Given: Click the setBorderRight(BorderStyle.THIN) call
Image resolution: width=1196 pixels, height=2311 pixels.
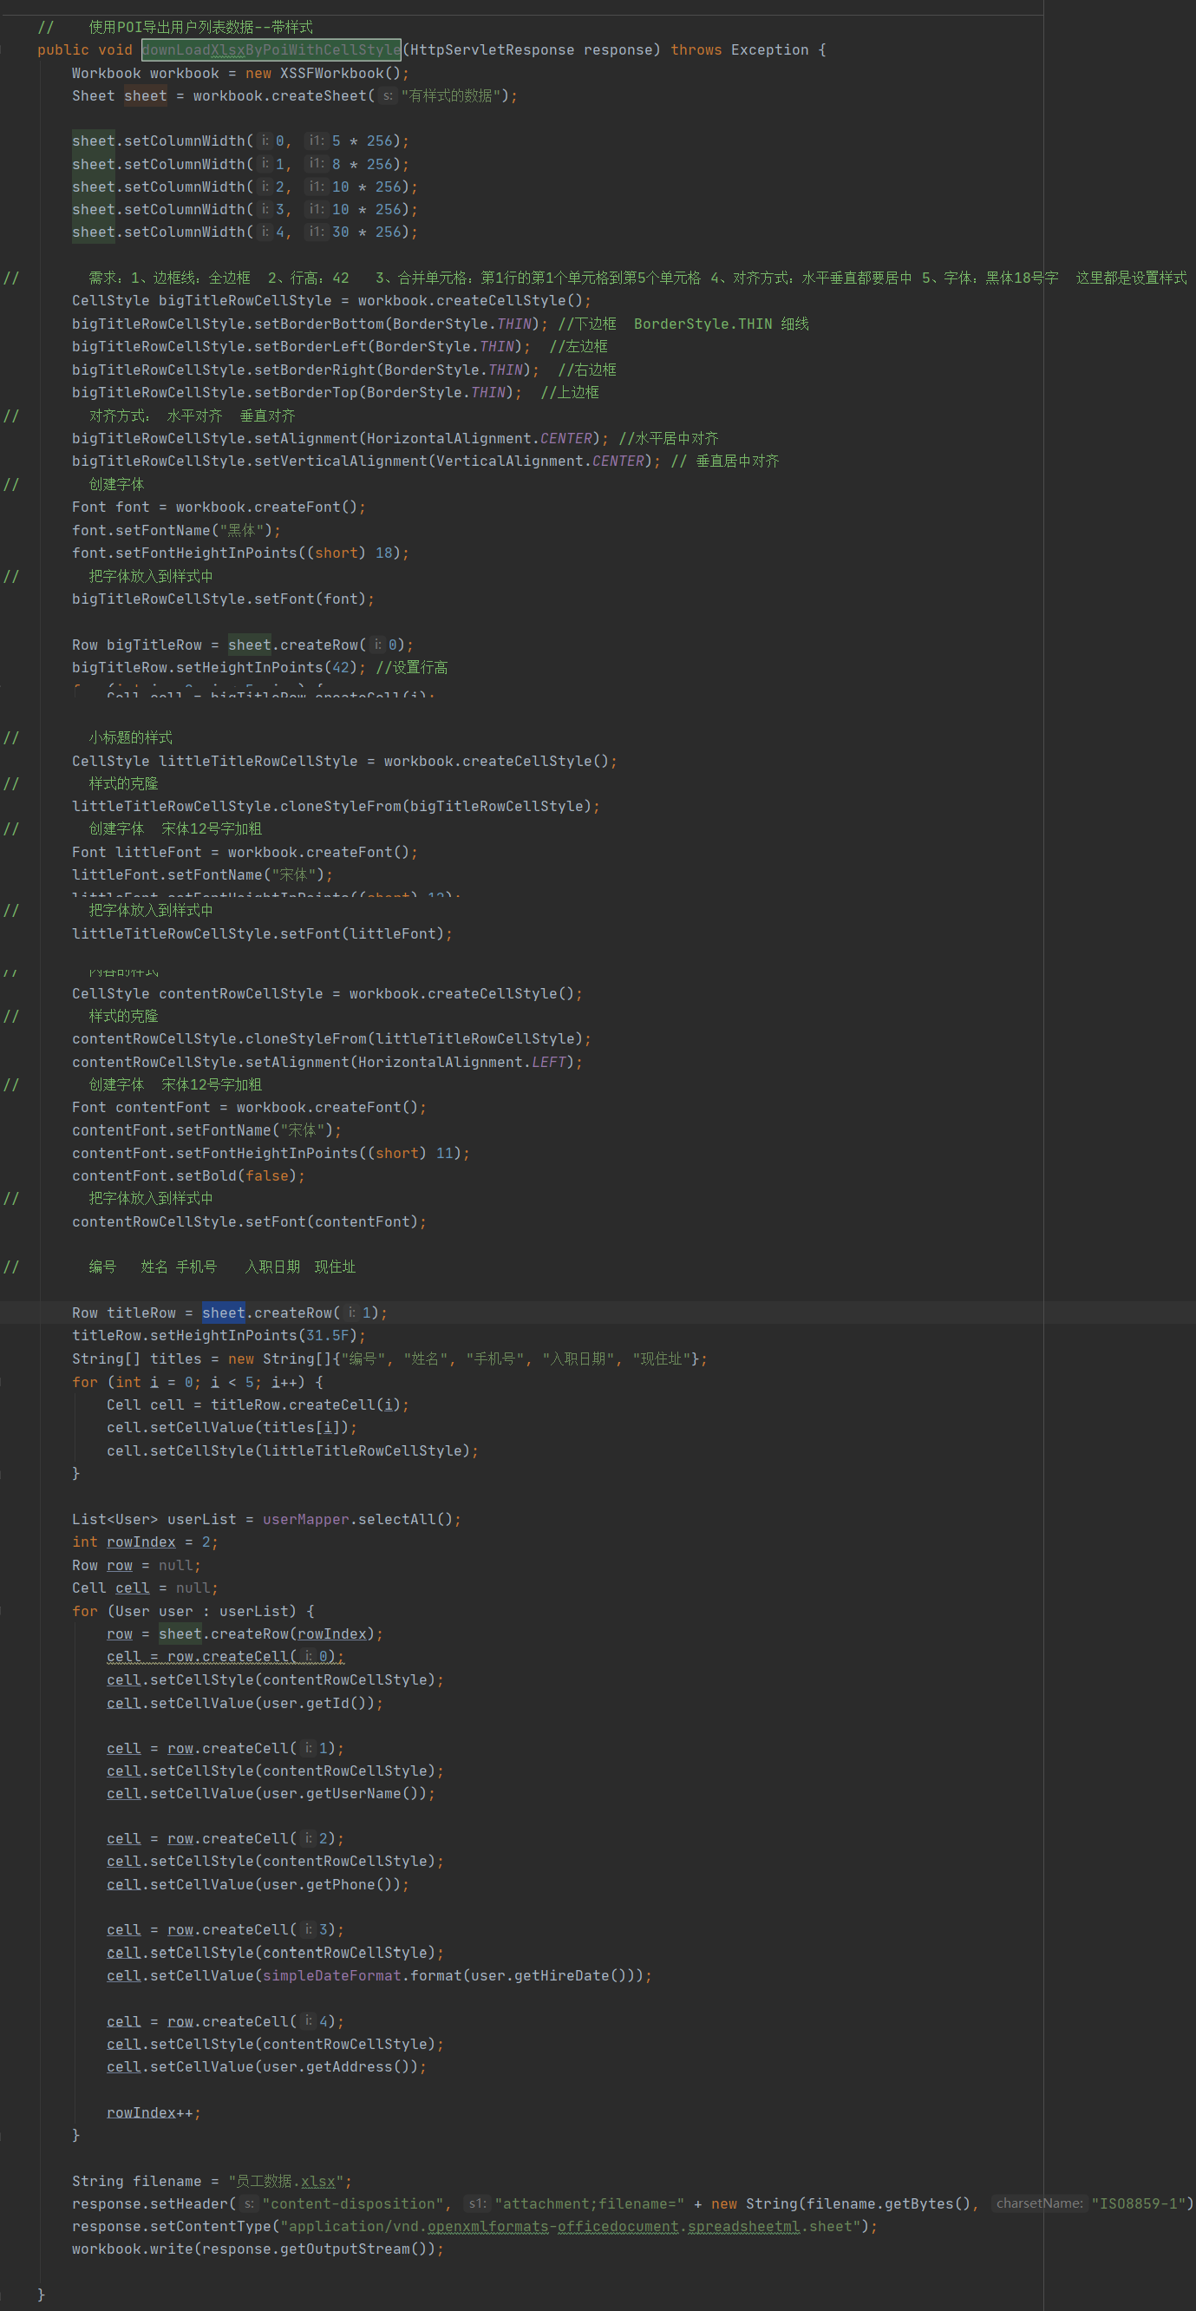Looking at the screenshot, I should 306,370.
